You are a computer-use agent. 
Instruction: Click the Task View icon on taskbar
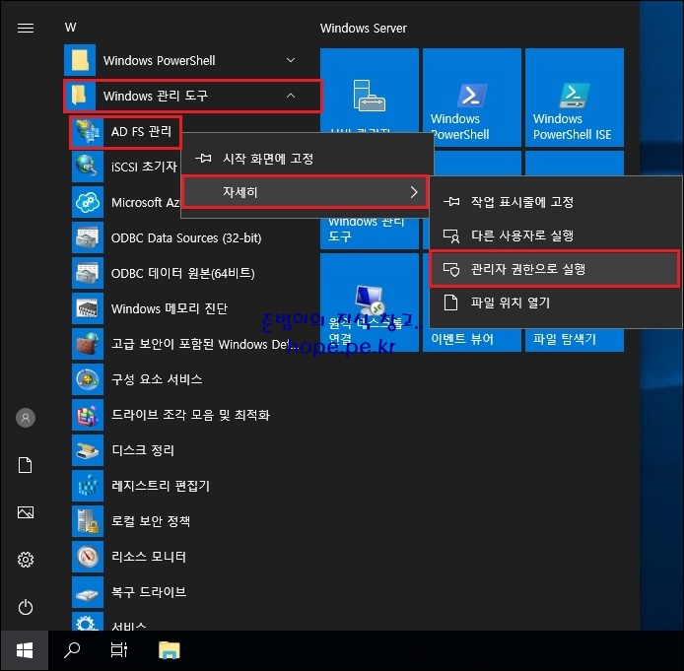[118, 650]
